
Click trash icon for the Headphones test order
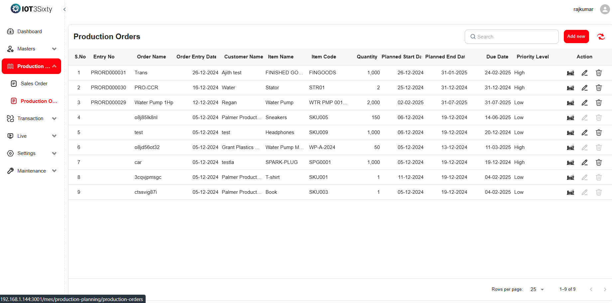click(x=598, y=133)
